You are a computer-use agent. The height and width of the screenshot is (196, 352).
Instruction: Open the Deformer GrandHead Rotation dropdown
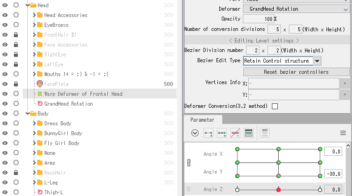(296, 9)
